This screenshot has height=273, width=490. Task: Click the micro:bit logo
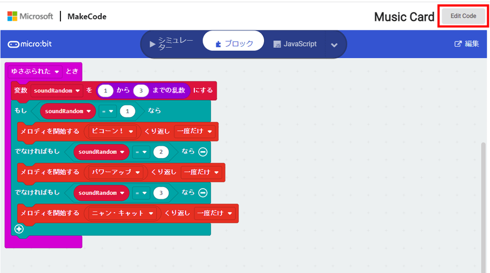pyautogui.click(x=30, y=44)
